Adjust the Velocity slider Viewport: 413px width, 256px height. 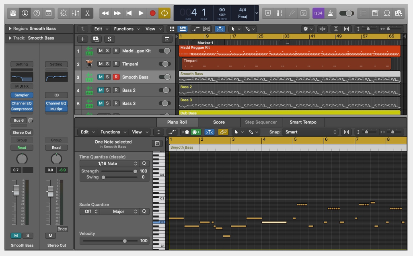point(125,241)
